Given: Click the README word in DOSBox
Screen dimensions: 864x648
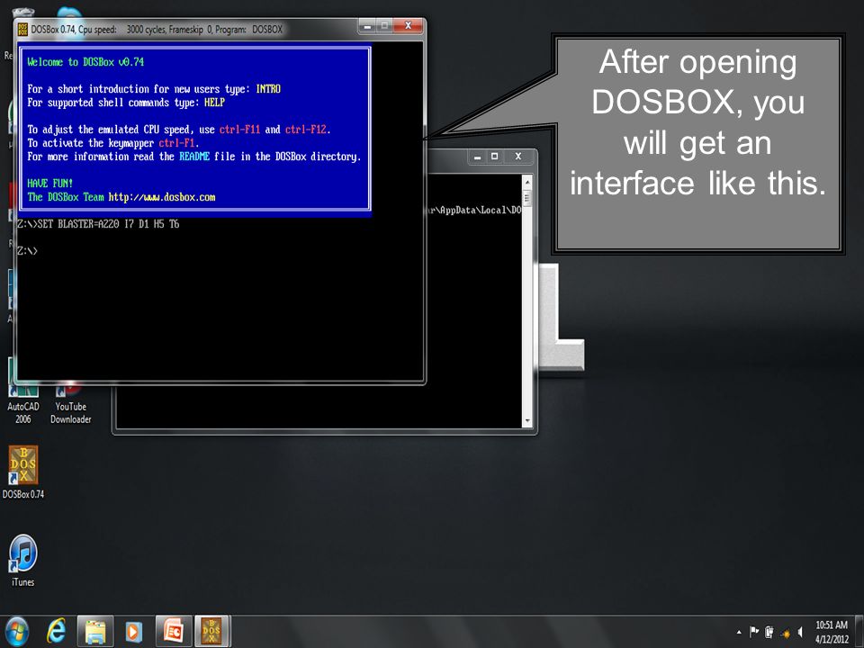Looking at the screenshot, I should [x=194, y=157].
